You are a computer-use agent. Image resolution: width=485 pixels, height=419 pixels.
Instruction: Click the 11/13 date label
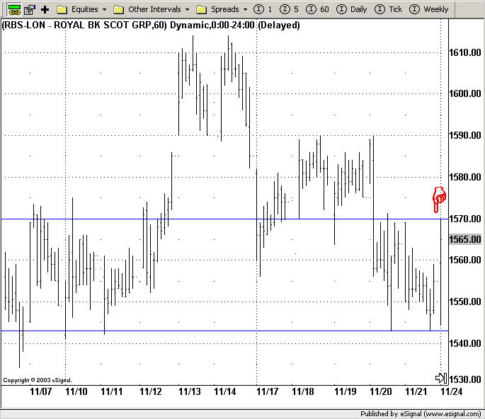[190, 392]
